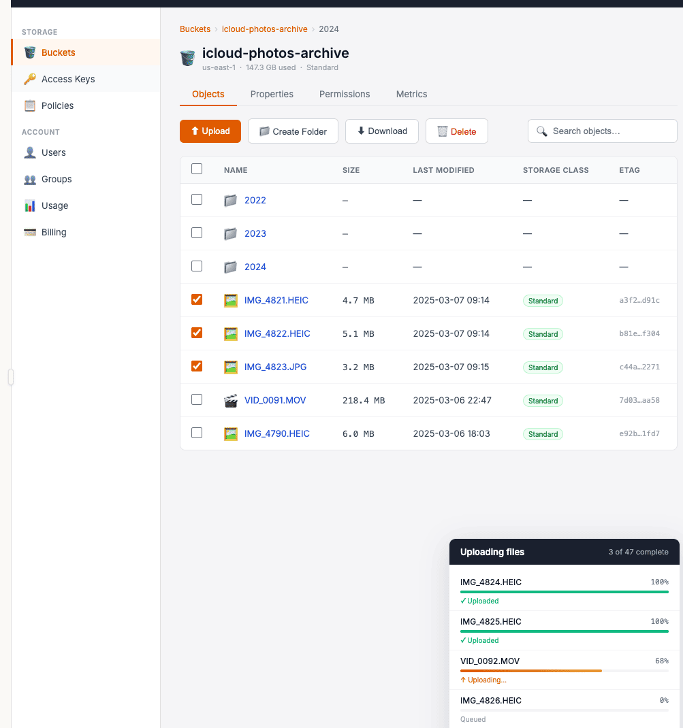The image size is (683, 728).
Task: Click the VID_0091.MOV clapperboard icon
Action: [x=231, y=400]
